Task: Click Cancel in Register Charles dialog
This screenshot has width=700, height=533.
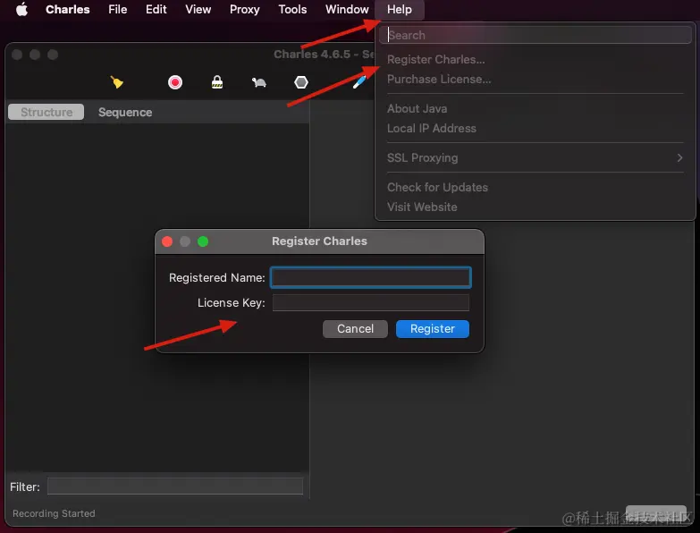Action: [355, 329]
